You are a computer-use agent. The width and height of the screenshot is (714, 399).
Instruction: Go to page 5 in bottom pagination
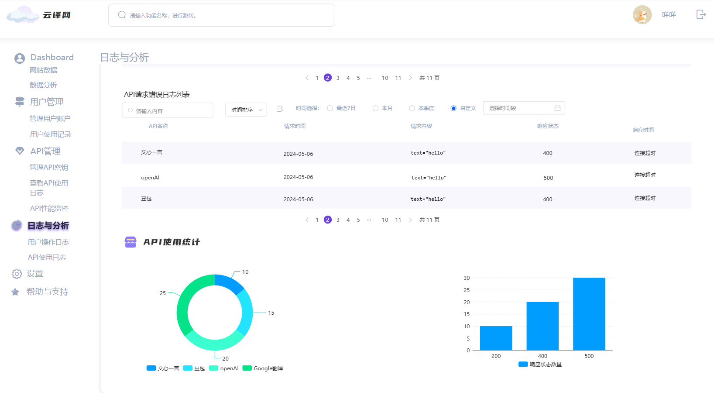click(x=358, y=220)
